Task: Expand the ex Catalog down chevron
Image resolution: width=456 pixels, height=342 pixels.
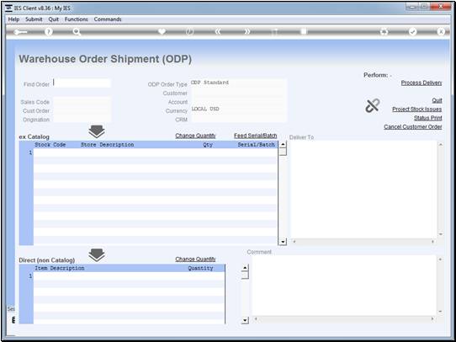Action: 97,132
